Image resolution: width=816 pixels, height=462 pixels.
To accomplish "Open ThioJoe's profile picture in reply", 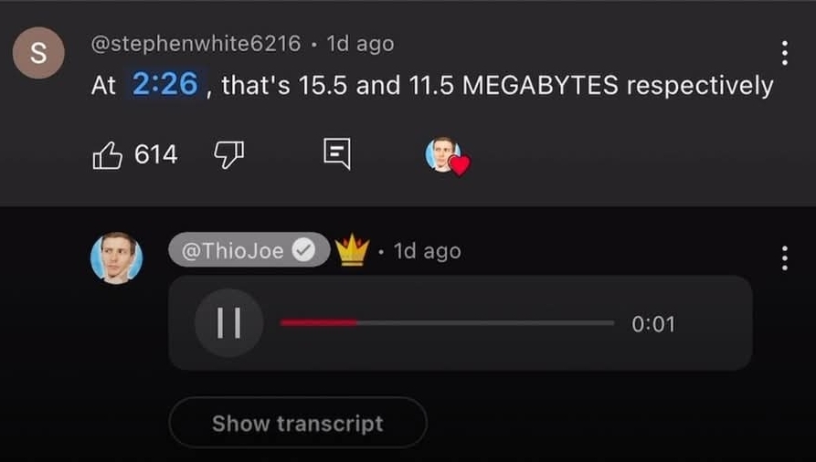I will tap(117, 258).
